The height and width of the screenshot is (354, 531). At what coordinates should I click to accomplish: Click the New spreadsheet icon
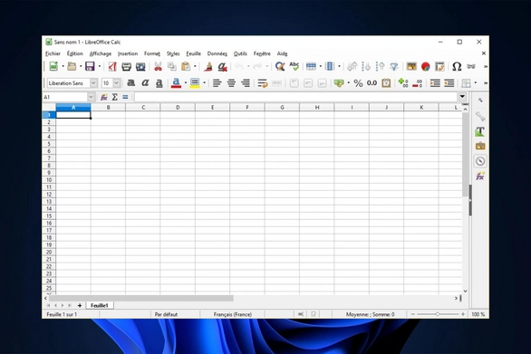click(53, 66)
